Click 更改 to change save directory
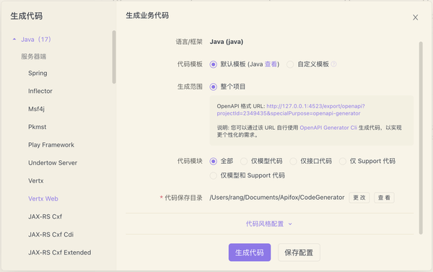 pyautogui.click(x=359, y=198)
